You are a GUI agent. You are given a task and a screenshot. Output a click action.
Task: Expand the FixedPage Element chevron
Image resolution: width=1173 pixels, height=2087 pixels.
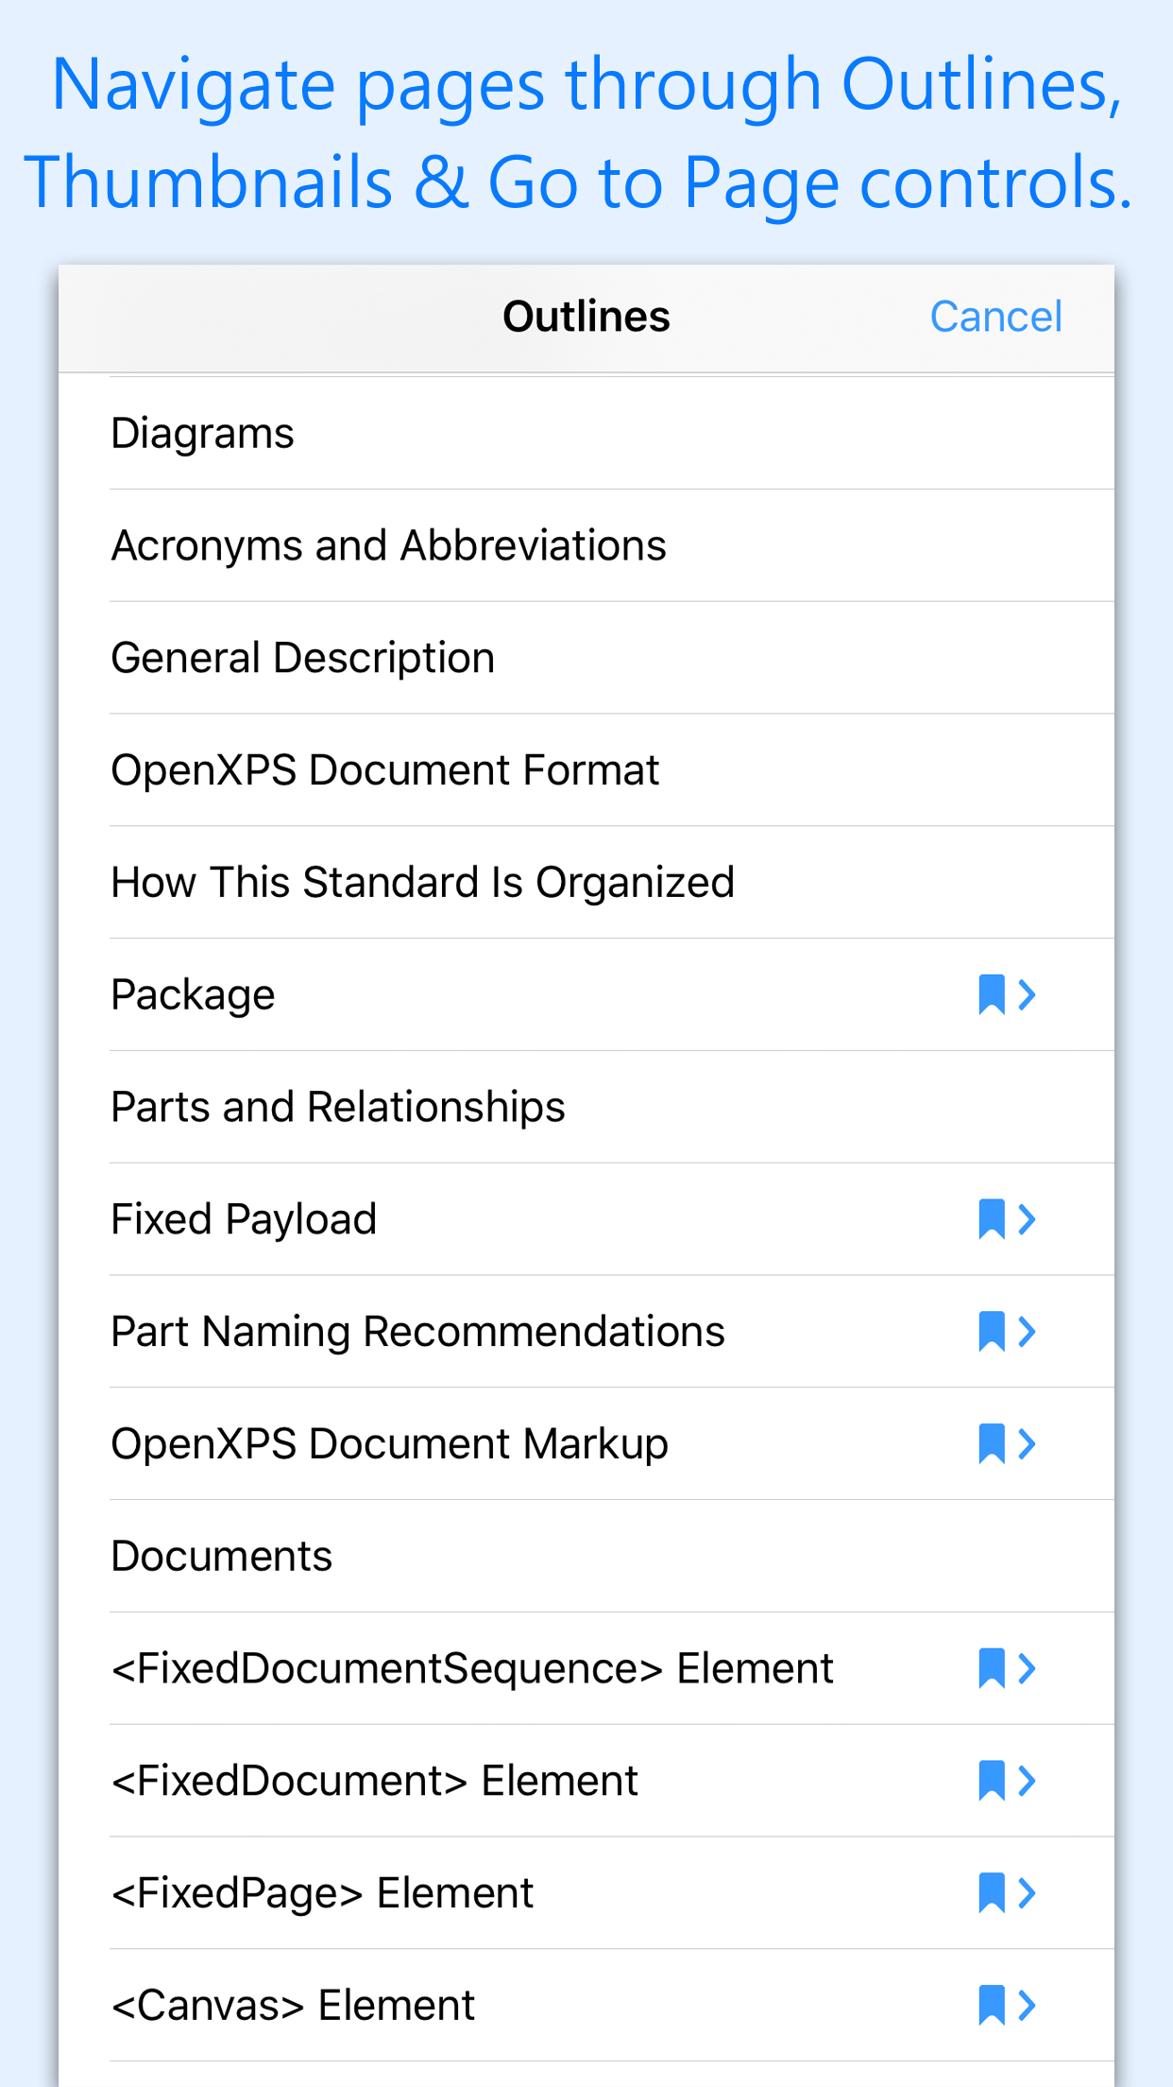[x=1028, y=1893]
